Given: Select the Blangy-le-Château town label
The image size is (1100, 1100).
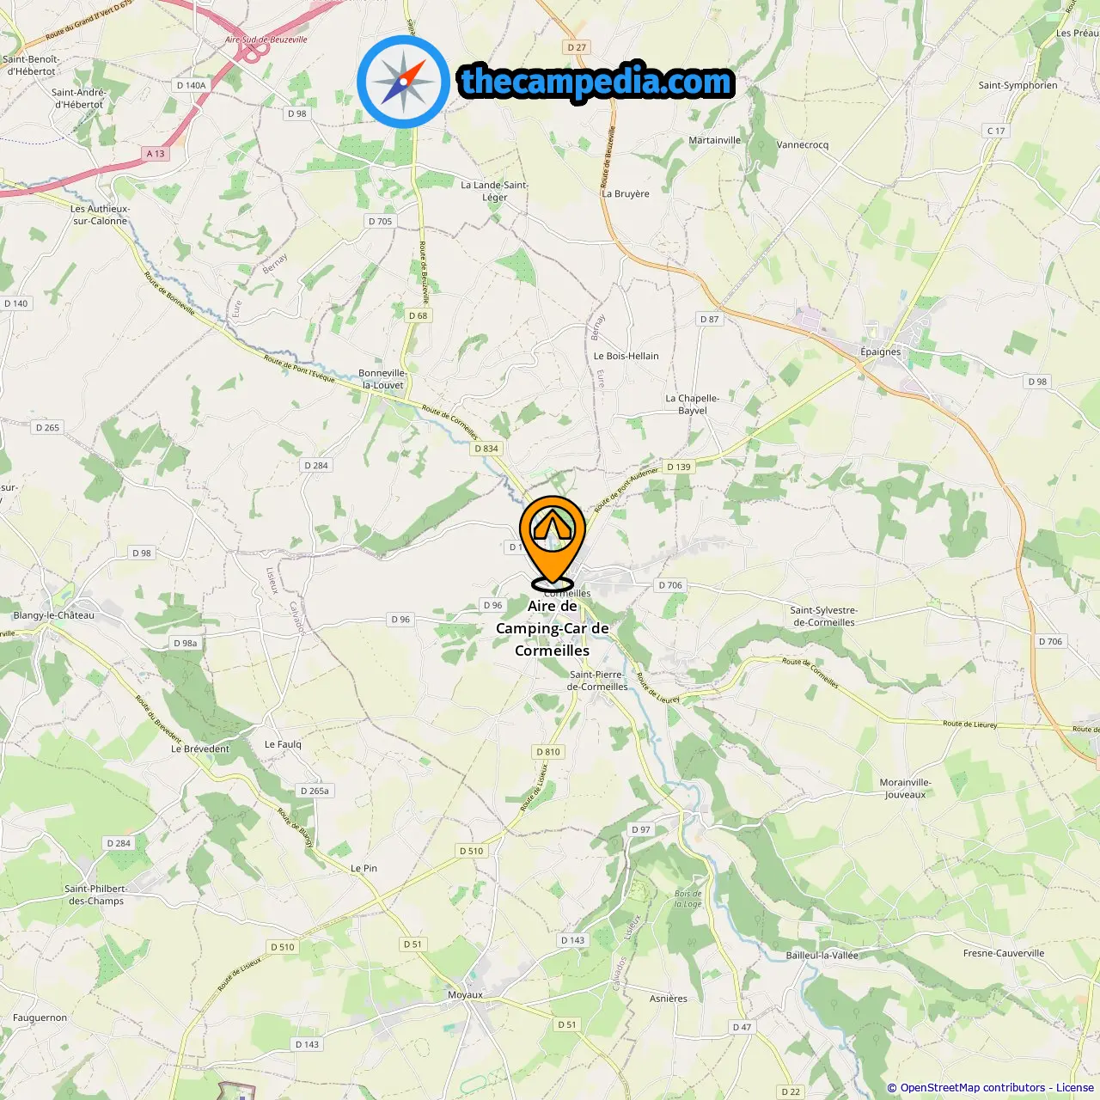Looking at the screenshot, I should (54, 615).
